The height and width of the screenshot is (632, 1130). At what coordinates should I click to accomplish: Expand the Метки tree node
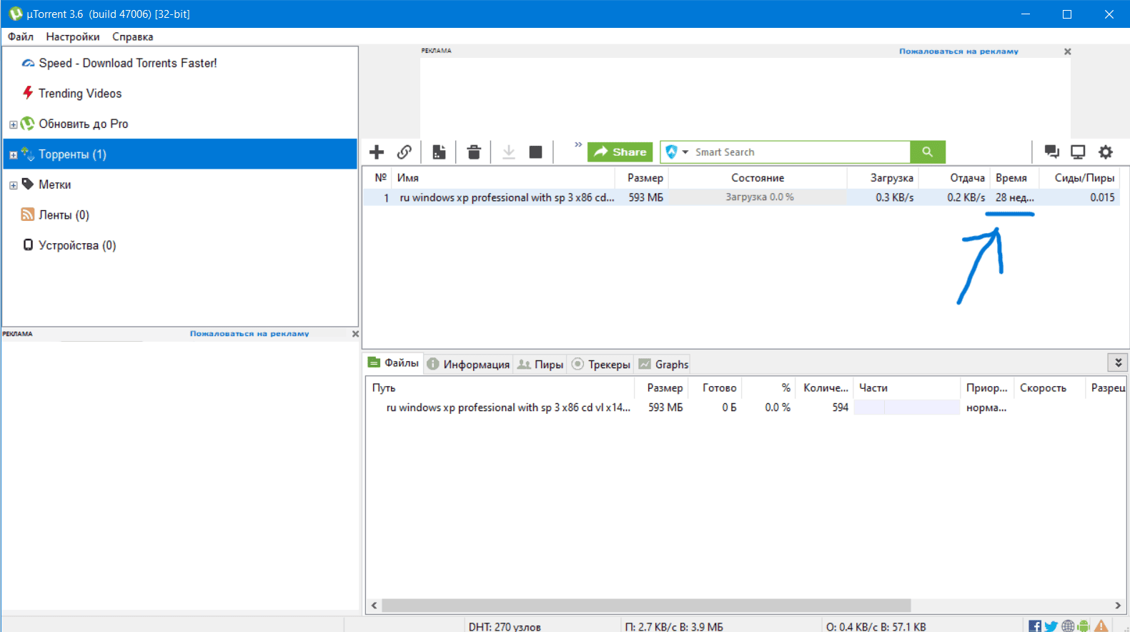[13, 185]
